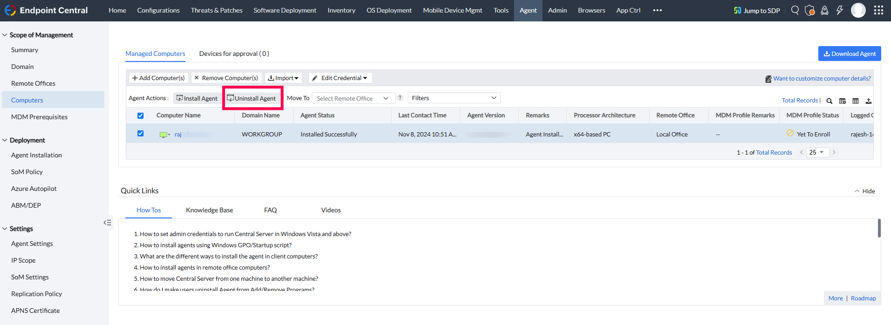Open SoM Policy in sidebar
The height and width of the screenshot is (325, 891).
pyautogui.click(x=27, y=172)
